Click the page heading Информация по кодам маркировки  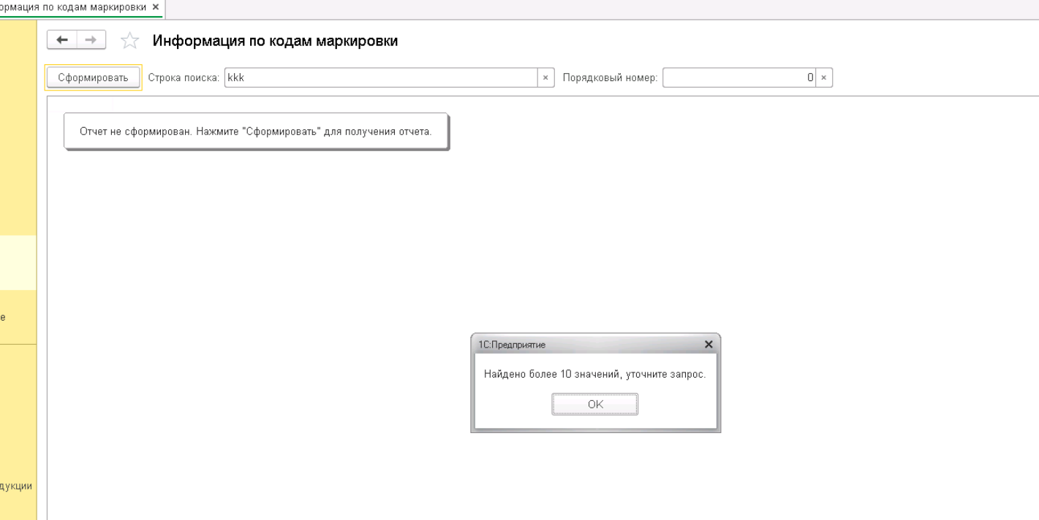tap(275, 41)
